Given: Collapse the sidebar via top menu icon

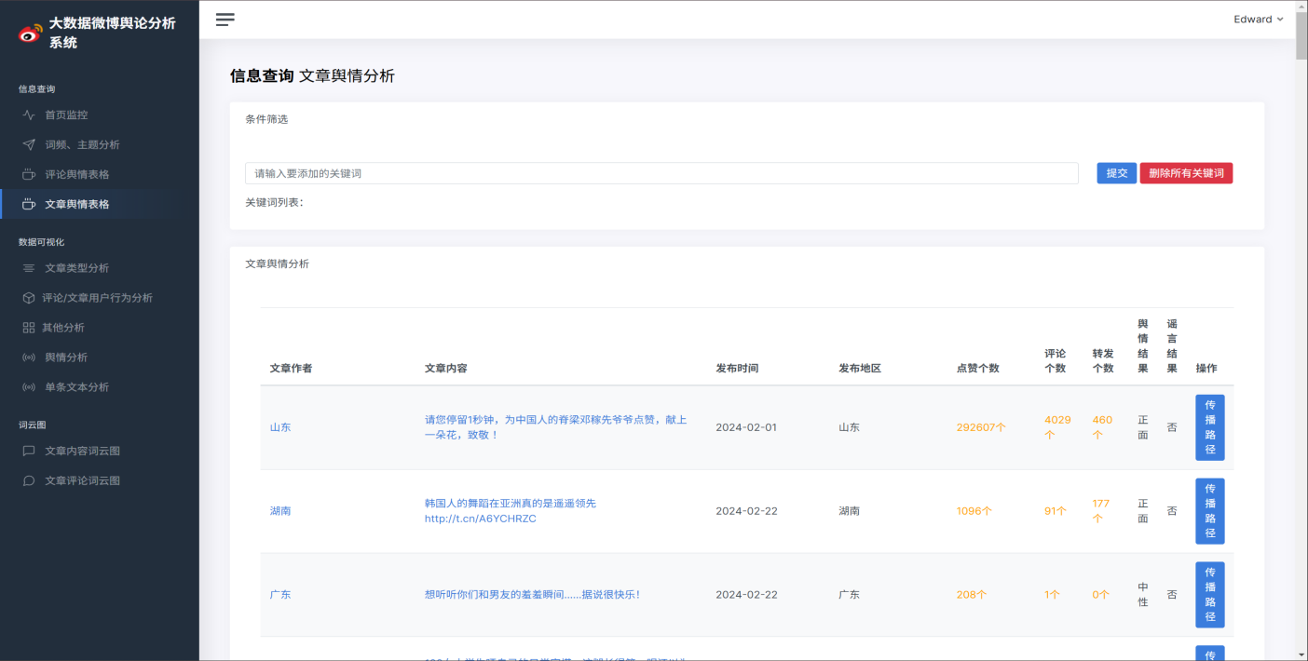Looking at the screenshot, I should 225,19.
